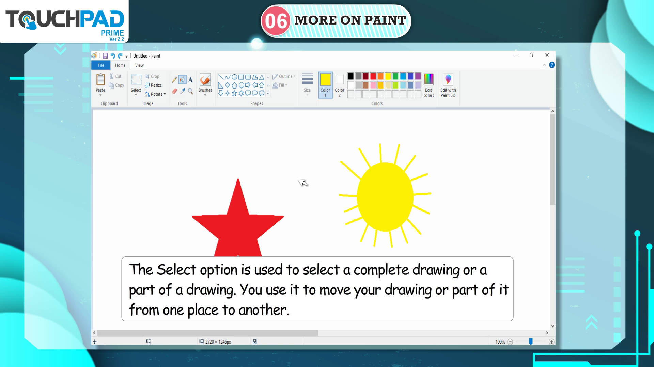Open the File menu
The image size is (654, 367).
tap(101, 65)
